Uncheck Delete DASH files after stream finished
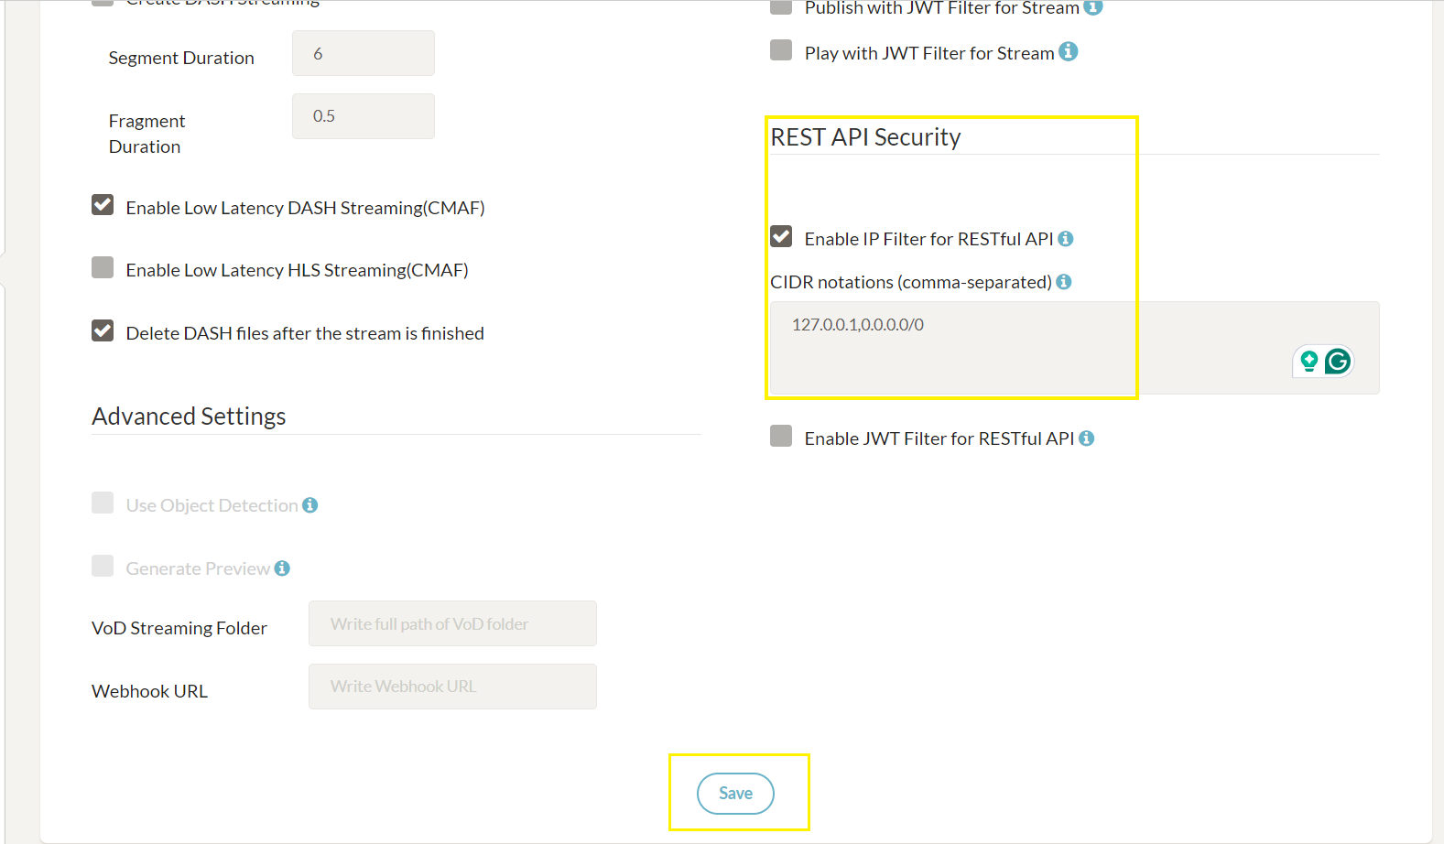Screen dimensions: 1444x844 pos(103,330)
